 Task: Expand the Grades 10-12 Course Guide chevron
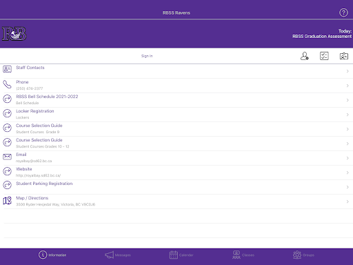coord(347,144)
